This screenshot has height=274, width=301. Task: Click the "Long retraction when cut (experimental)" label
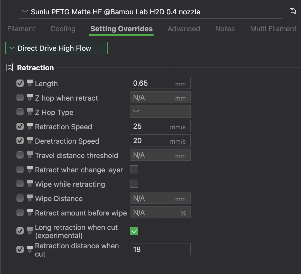[x=76, y=231]
